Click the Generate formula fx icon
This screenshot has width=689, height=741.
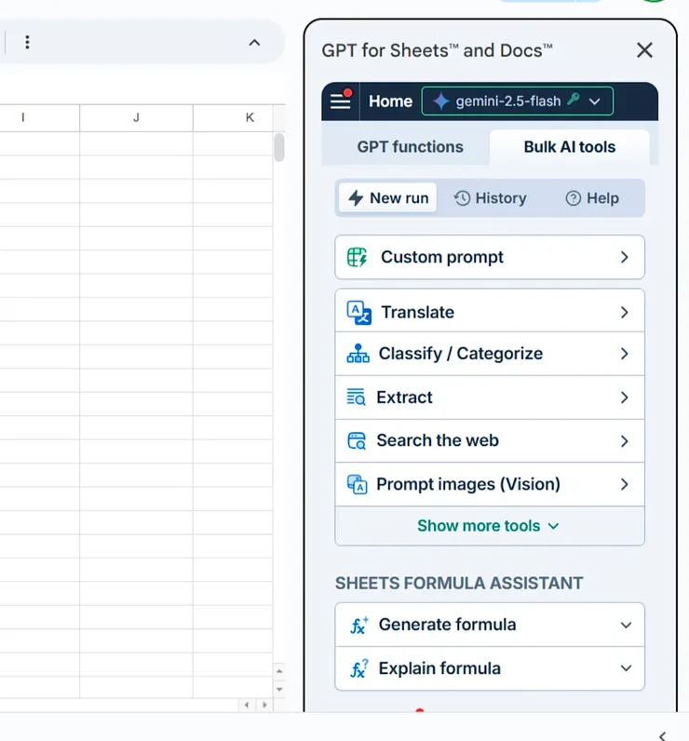358,626
